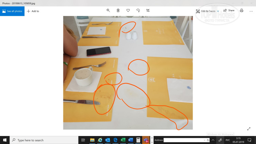Open the See more ellipsis menu
256x144 pixels.
[x=251, y=11]
